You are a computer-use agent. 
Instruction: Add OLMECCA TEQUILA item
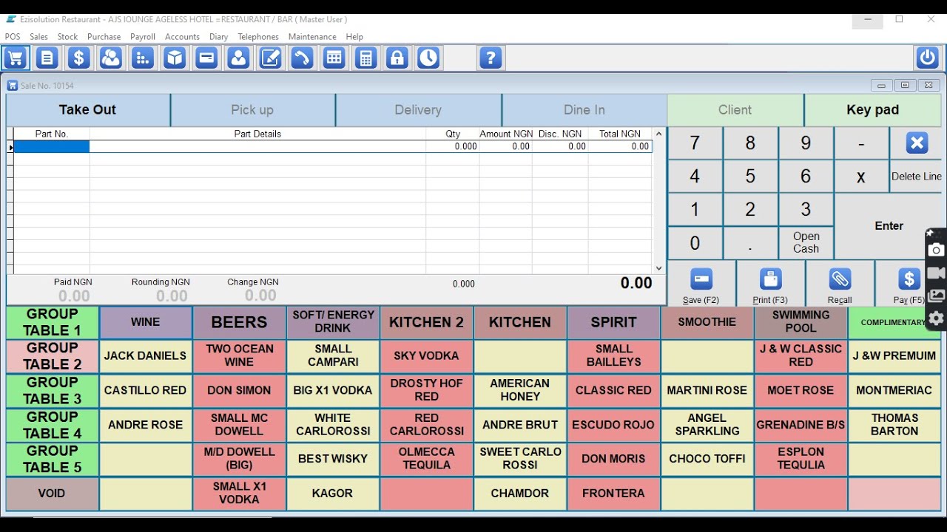pos(426,459)
